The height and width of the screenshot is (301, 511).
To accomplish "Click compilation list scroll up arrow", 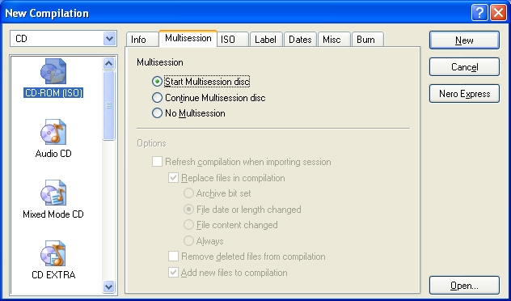I will [109, 63].
